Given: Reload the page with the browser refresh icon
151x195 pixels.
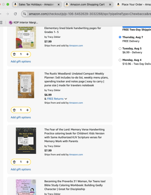Looking at the screenshot, I should pyautogui.click(x=15, y=14).
